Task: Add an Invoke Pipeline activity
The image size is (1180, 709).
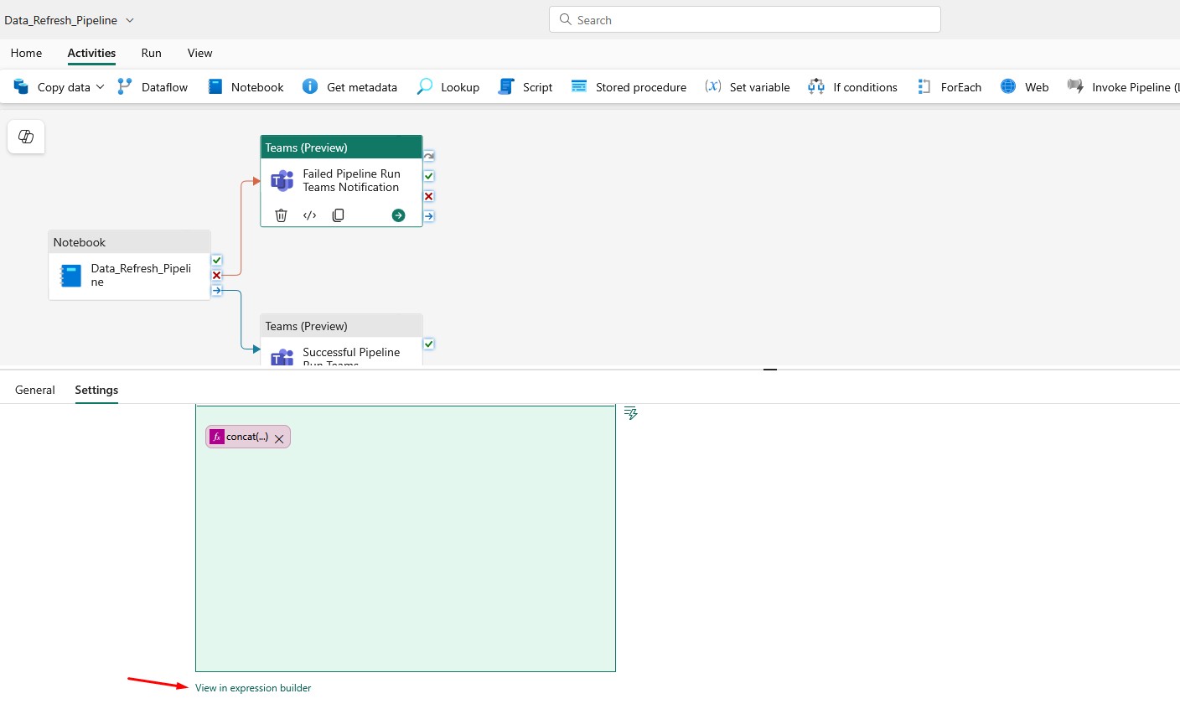Action: pyautogui.click(x=1123, y=87)
